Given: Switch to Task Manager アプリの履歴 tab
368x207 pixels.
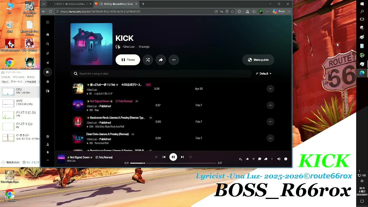Looking at the screenshot, I should 30,82.
